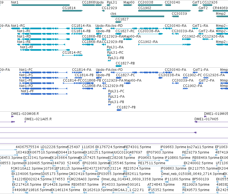Viewport: 228px width, 194px height.
Task: Select the Map60 gene label
Action: [x=129, y=2]
